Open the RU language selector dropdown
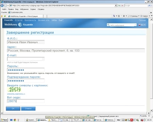 [x=142, y=25]
